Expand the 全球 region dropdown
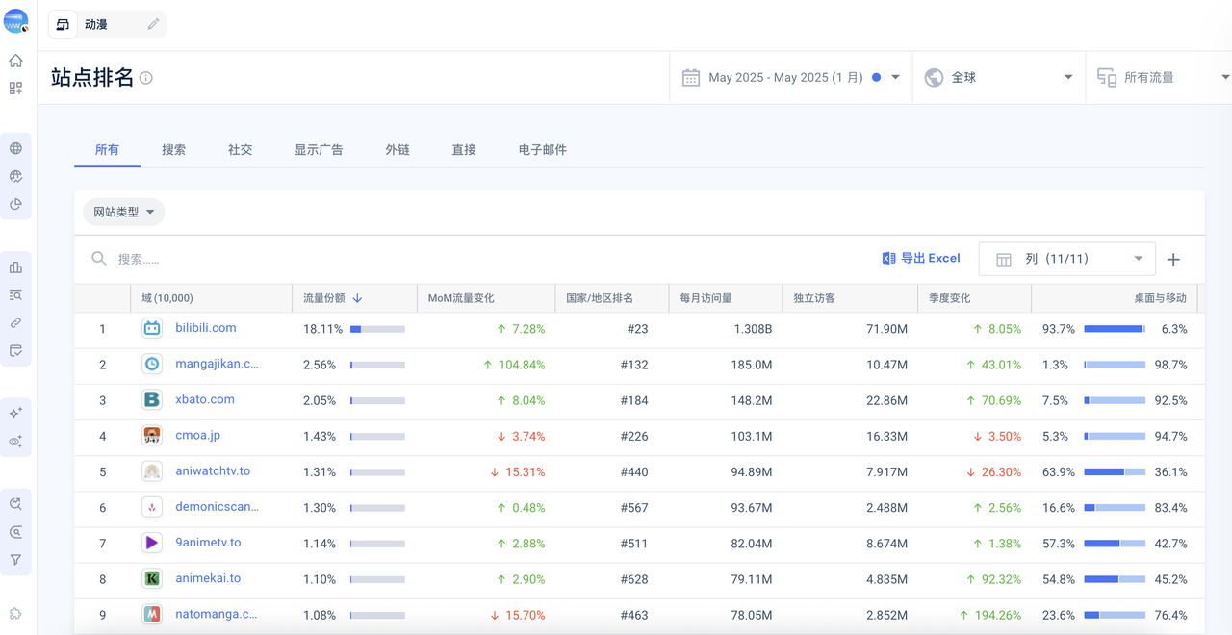1232x635 pixels. coord(997,78)
